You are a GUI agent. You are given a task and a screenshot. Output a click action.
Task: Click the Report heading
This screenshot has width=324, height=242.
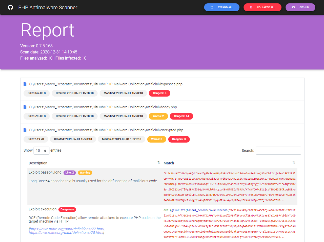pos(47,30)
